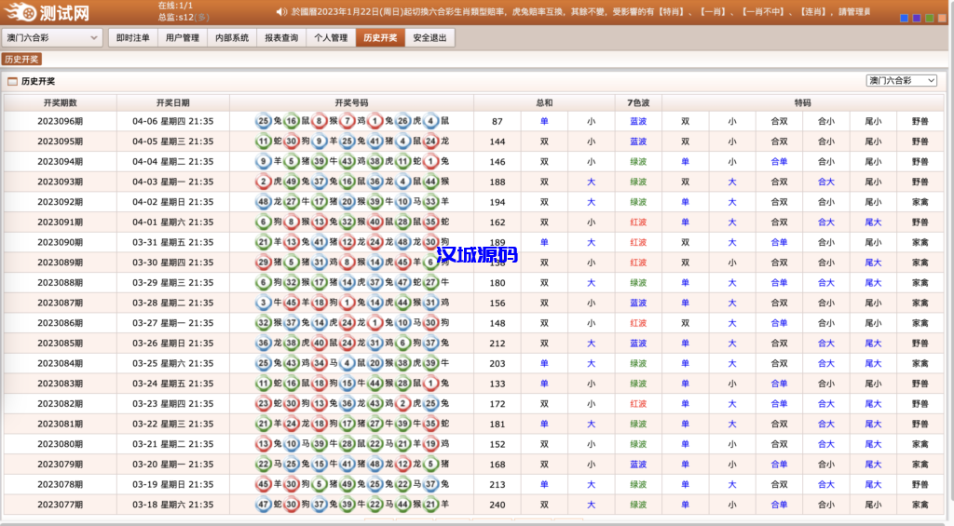Click the 历史开奖 sub-tab under the menu
Viewport: 954px width, 526px height.
coord(22,59)
